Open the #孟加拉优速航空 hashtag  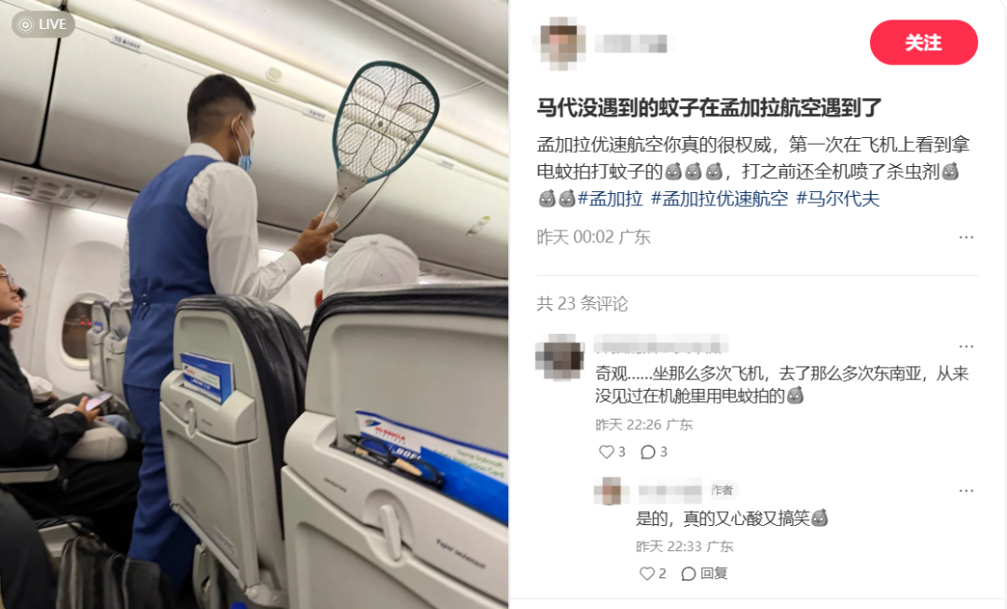(x=719, y=199)
